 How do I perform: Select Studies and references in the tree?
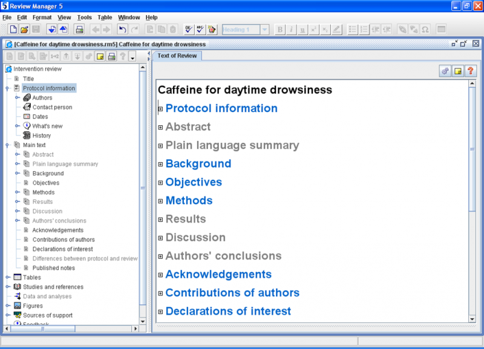point(53,287)
